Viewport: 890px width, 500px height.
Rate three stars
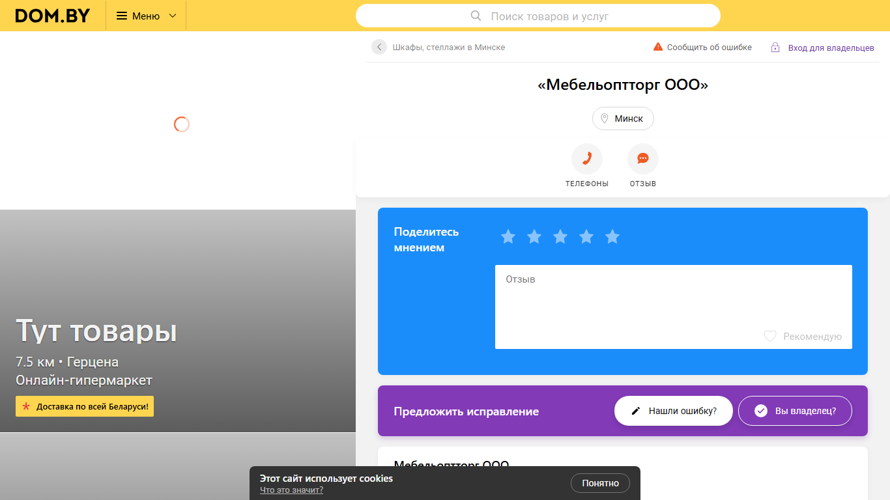click(x=560, y=237)
